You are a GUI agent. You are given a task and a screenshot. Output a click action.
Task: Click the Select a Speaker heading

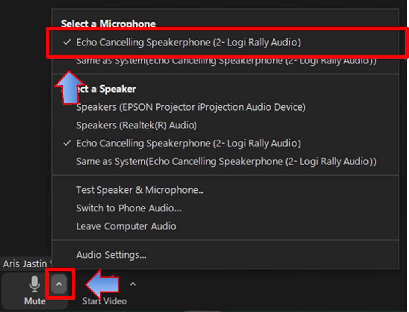click(106, 89)
